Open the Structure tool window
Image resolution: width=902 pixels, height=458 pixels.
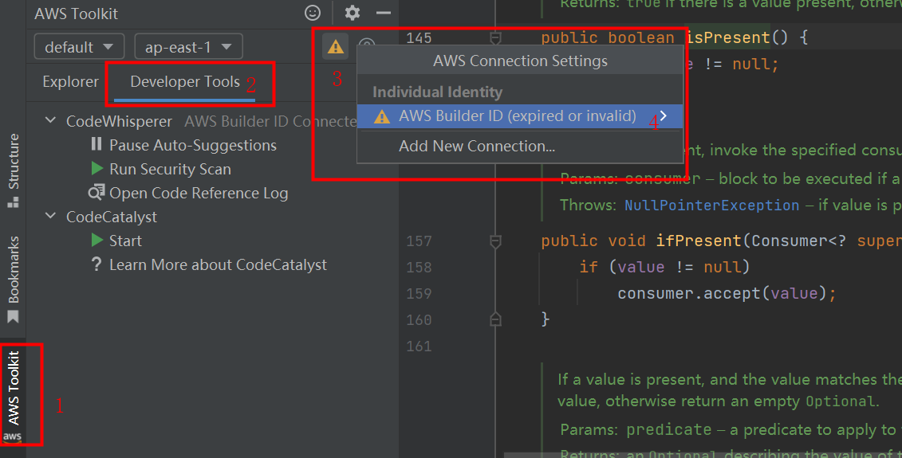[14, 170]
